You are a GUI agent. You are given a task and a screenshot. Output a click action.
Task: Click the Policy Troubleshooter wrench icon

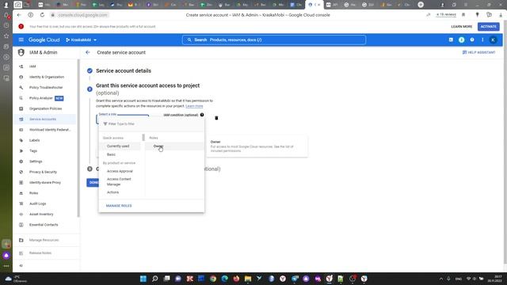(21, 88)
